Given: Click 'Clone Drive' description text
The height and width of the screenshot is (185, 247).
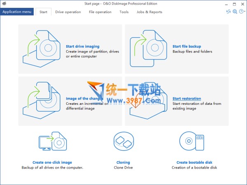Looking at the screenshot, I should point(123,168).
